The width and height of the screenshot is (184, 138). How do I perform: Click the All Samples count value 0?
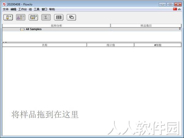[180, 29]
